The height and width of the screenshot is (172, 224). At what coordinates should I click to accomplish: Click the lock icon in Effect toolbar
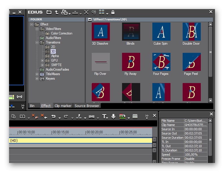[113, 12]
